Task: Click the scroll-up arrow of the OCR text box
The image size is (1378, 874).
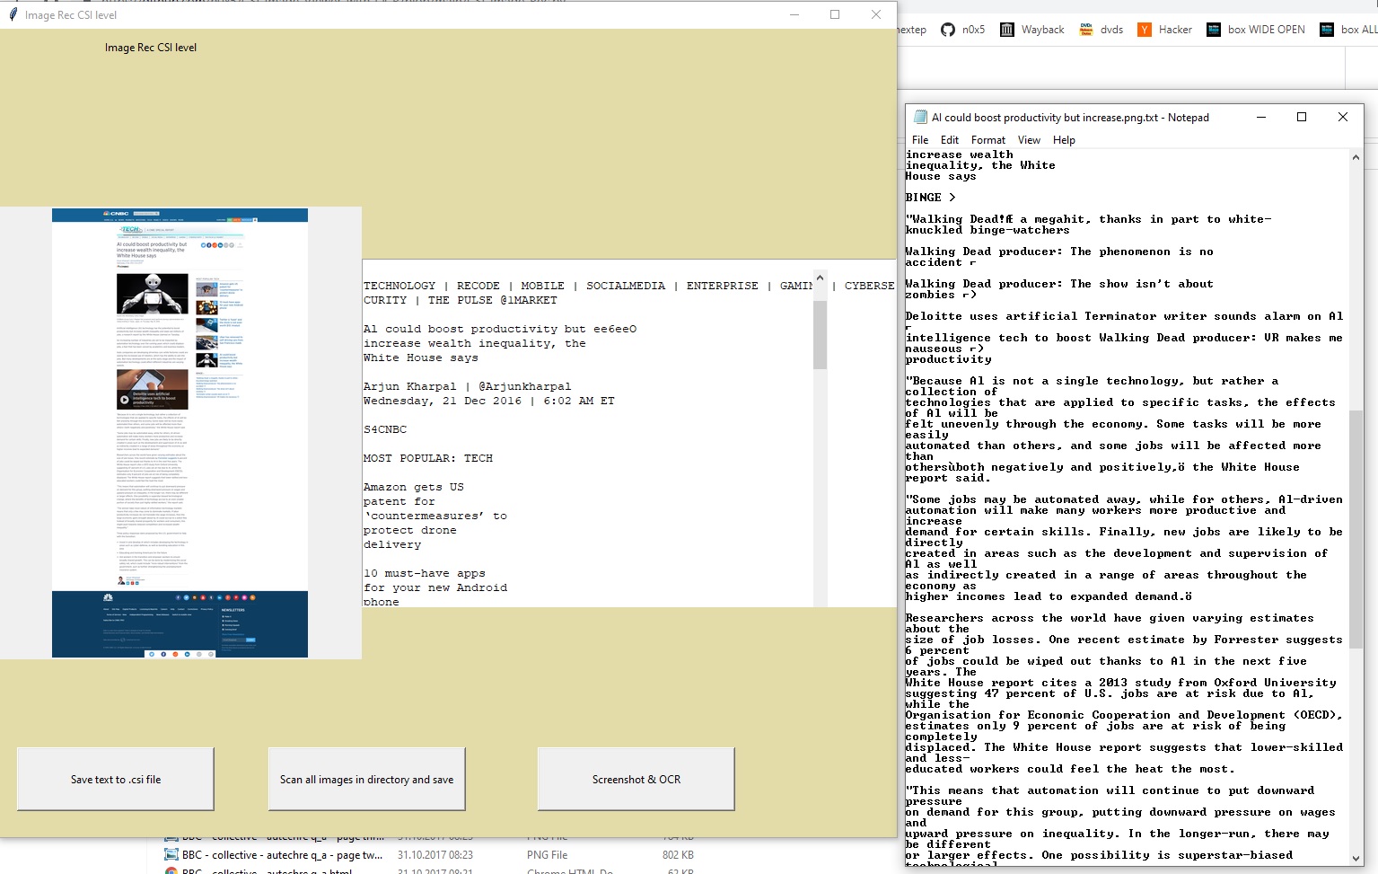Action: [x=820, y=278]
